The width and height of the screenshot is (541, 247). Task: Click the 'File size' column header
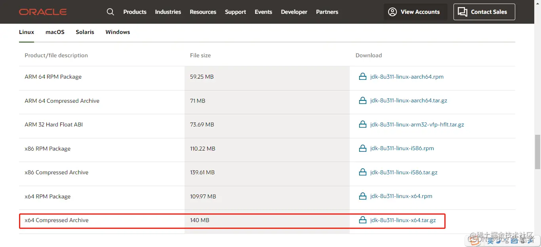(200, 55)
